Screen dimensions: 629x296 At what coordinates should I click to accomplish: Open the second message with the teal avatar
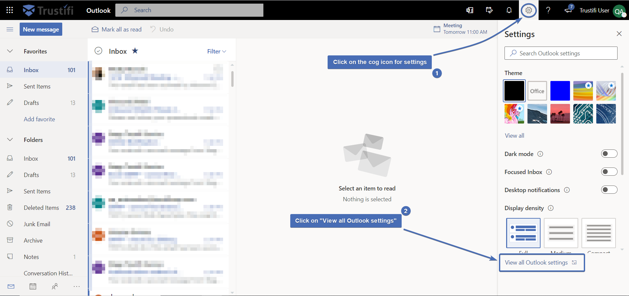[158, 110]
